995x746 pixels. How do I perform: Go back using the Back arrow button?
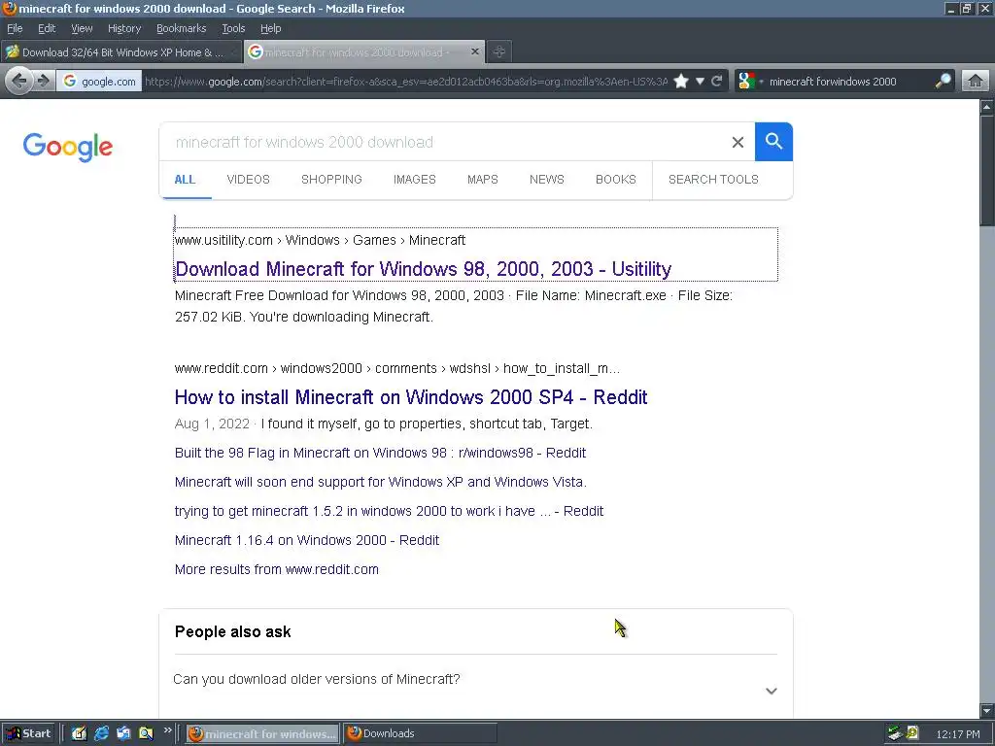tap(19, 82)
